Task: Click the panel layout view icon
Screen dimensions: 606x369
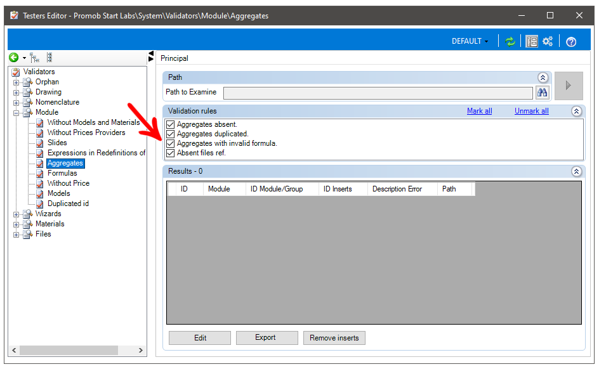Action: pyautogui.click(x=532, y=41)
